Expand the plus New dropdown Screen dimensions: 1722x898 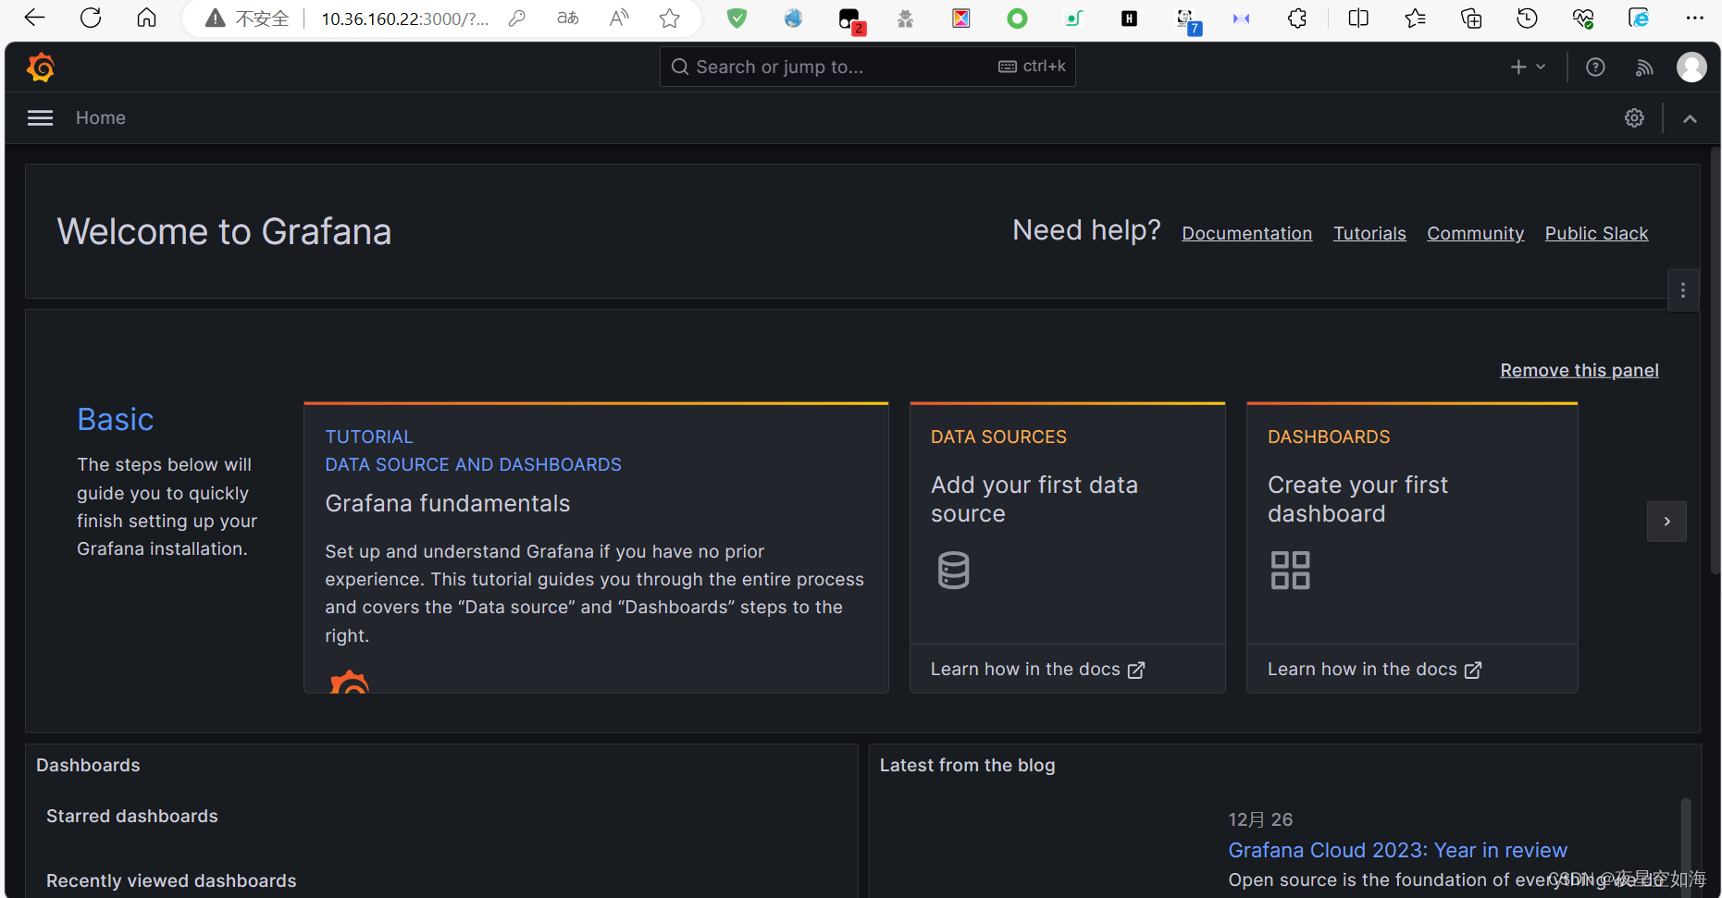pyautogui.click(x=1528, y=67)
